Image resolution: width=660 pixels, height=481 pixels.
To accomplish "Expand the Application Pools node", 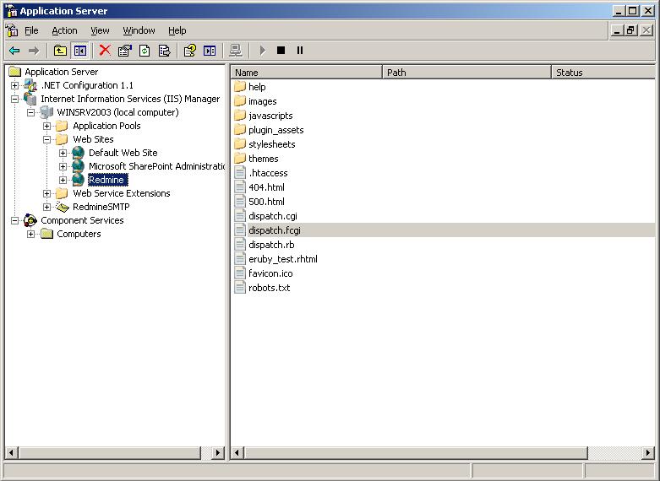I will (46, 126).
